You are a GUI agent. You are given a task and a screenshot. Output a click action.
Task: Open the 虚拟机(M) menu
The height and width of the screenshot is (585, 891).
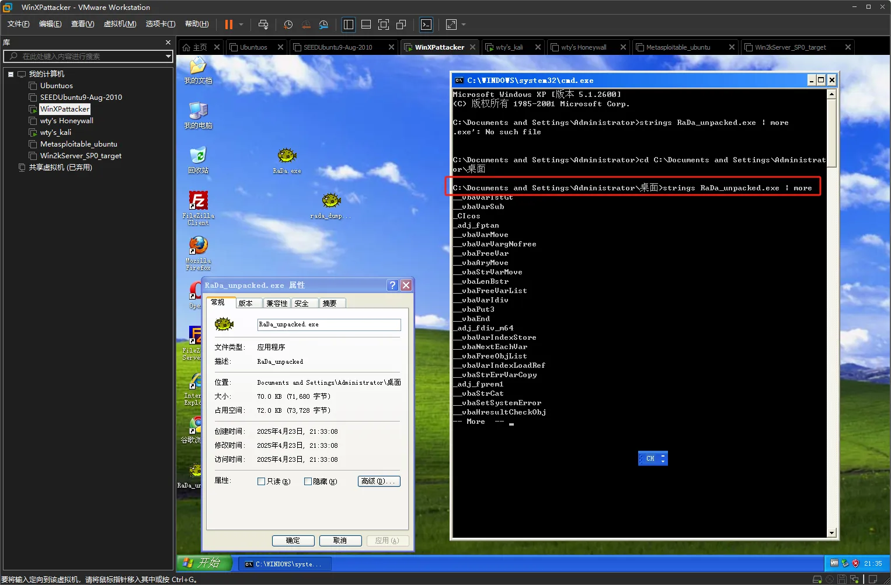[x=120, y=24]
